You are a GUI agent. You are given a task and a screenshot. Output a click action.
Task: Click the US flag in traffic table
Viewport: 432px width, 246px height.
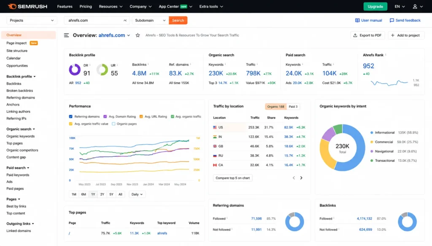(x=215, y=127)
